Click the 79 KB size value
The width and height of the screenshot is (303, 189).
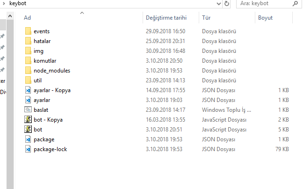(282, 149)
